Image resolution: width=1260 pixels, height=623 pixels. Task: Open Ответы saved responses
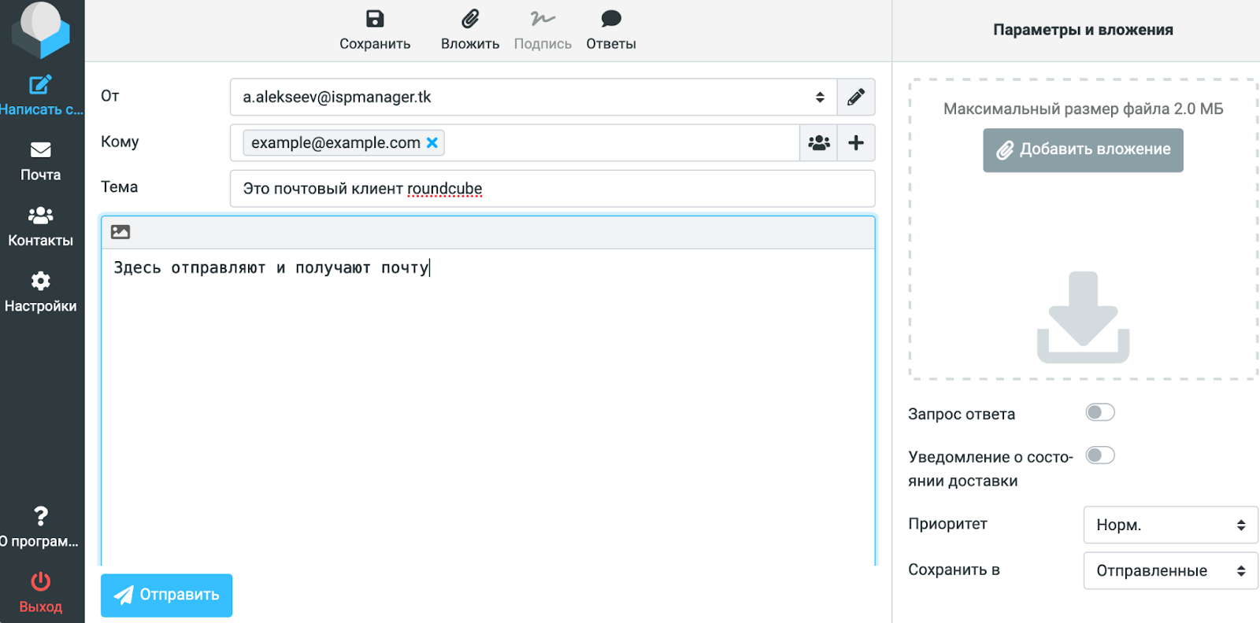pyautogui.click(x=611, y=31)
